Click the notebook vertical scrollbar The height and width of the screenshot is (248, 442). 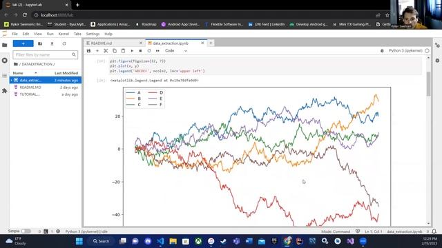coord(428,84)
